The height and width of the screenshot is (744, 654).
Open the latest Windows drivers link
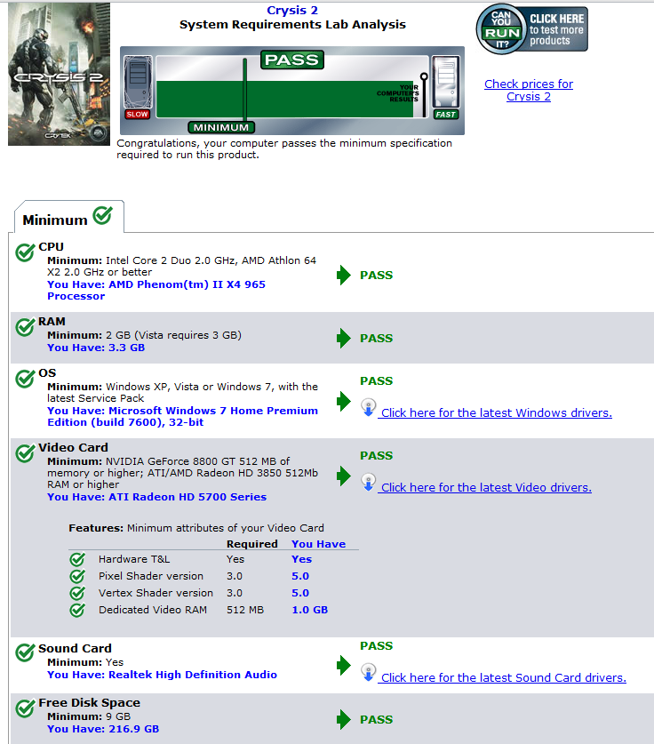coord(496,413)
